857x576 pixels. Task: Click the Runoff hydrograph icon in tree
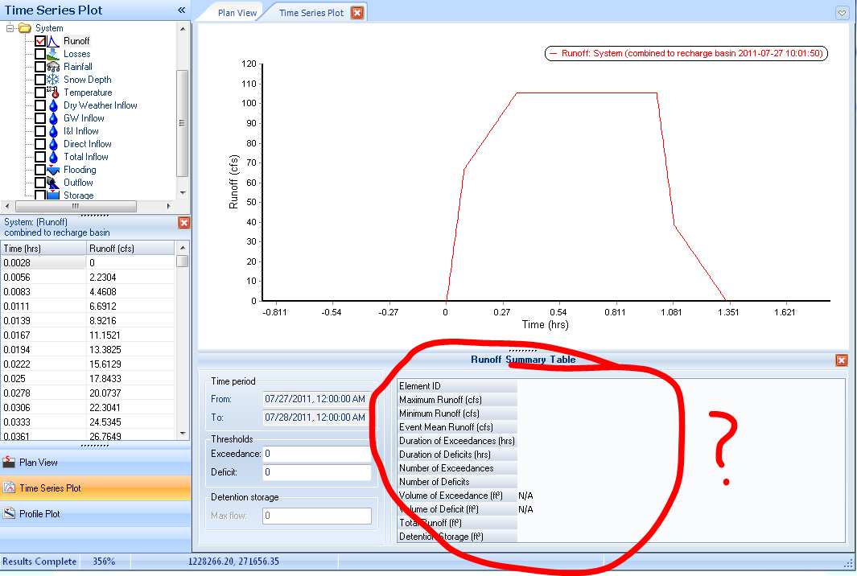[x=53, y=41]
